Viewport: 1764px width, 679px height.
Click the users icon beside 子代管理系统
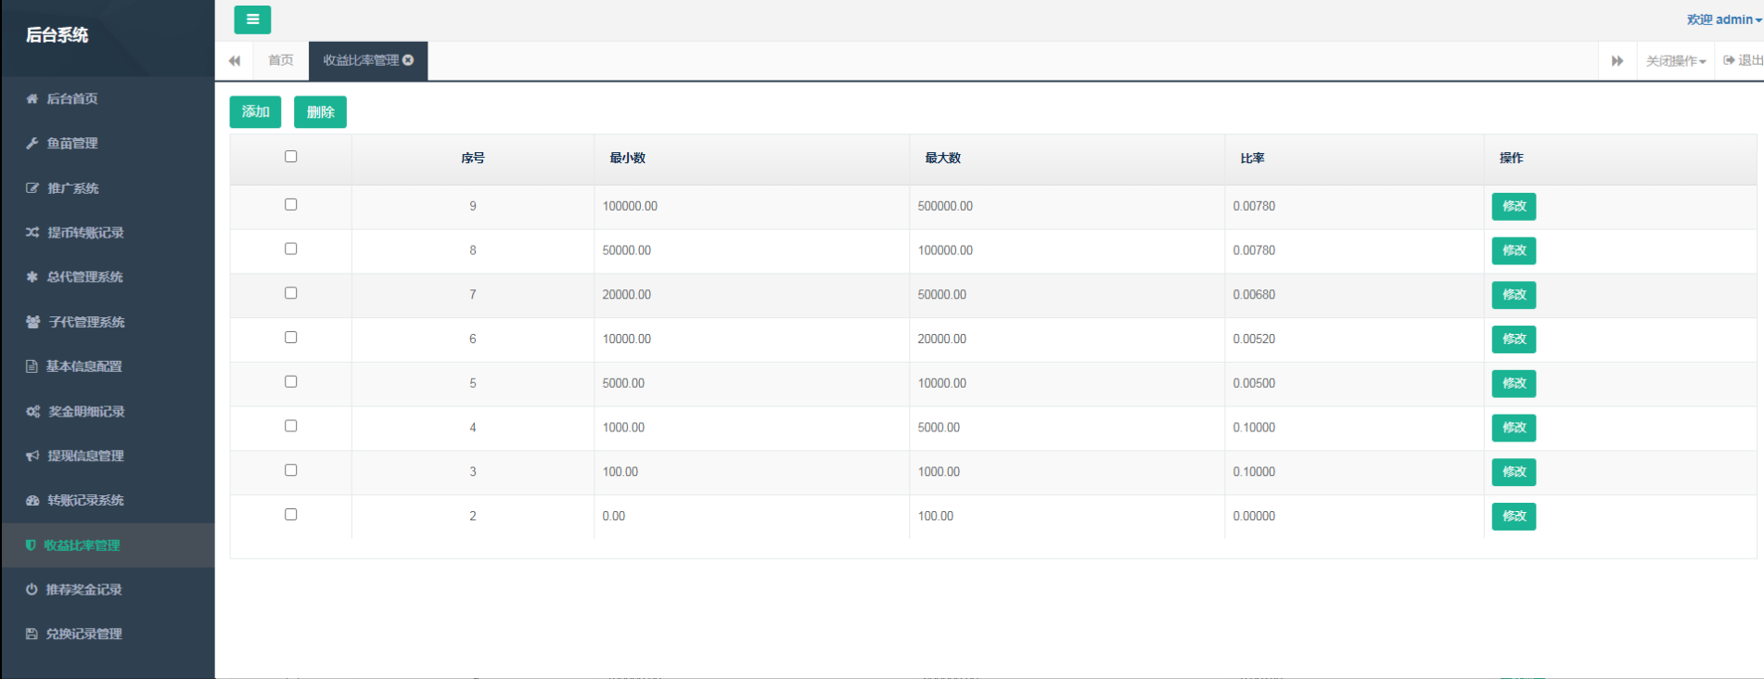point(33,322)
